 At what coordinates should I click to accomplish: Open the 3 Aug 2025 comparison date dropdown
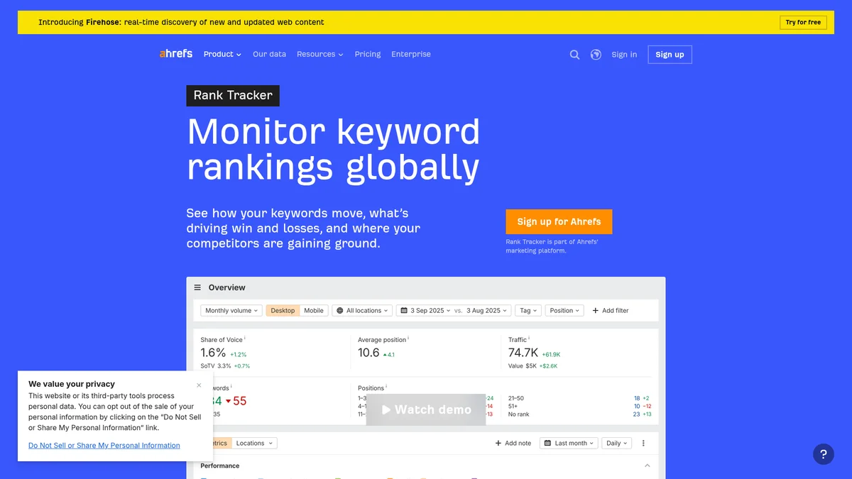[488, 310]
